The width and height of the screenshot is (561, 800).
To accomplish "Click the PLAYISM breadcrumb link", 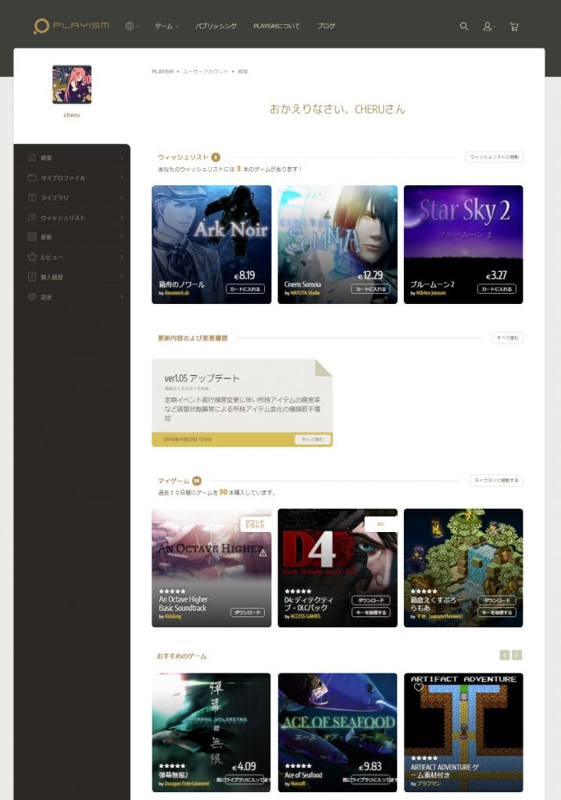I will [x=163, y=71].
